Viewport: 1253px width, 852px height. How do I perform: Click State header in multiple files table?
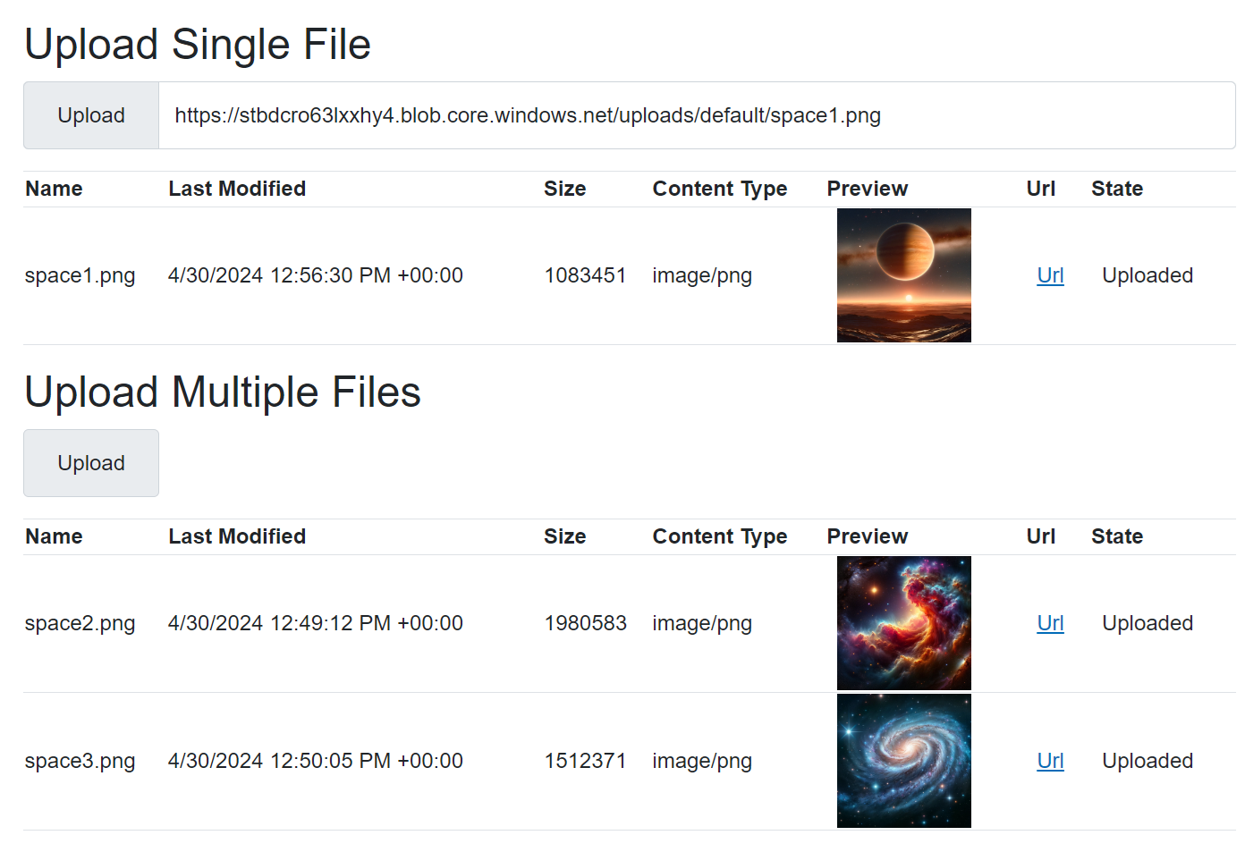[1117, 536]
